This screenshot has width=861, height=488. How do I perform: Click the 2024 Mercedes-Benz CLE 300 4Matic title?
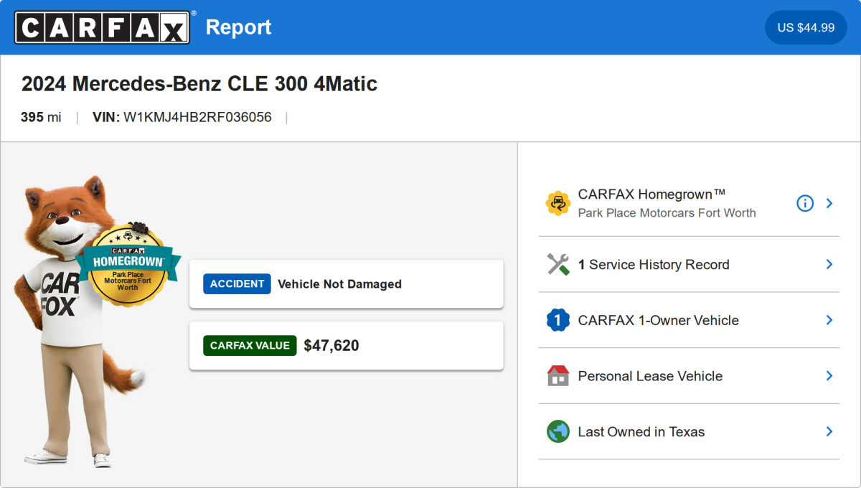(199, 84)
